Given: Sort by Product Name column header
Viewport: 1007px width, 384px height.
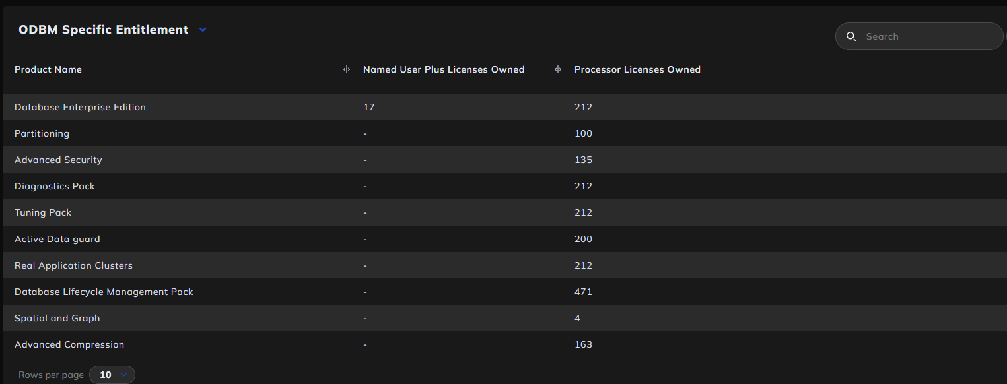Looking at the screenshot, I should pyautogui.click(x=48, y=69).
